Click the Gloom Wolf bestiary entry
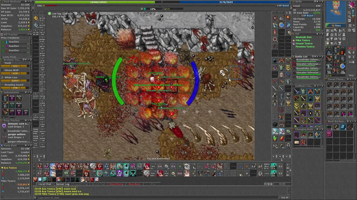Viewport: 357px width, 200px height. [16, 72]
